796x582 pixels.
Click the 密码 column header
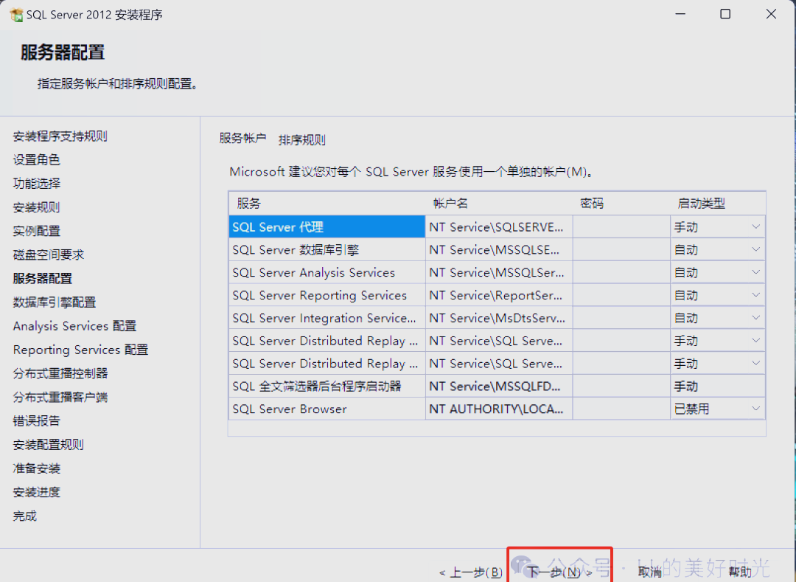tap(592, 204)
